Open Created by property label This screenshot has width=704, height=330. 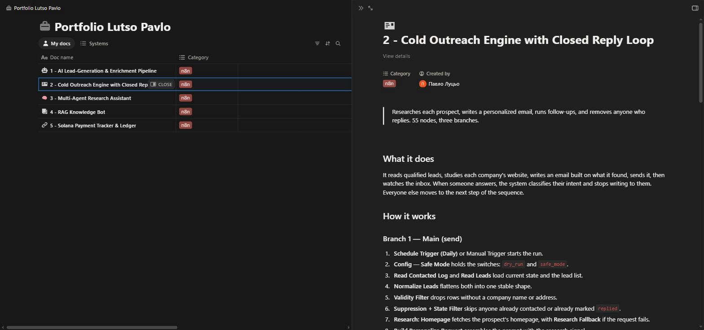(x=435, y=74)
